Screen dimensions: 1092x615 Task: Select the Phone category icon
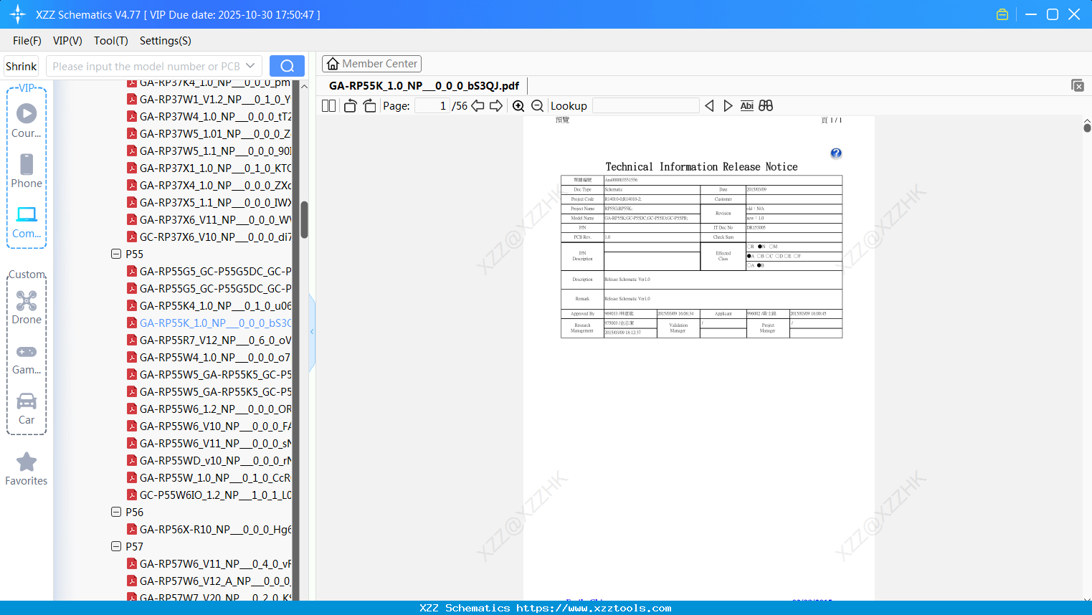click(27, 171)
